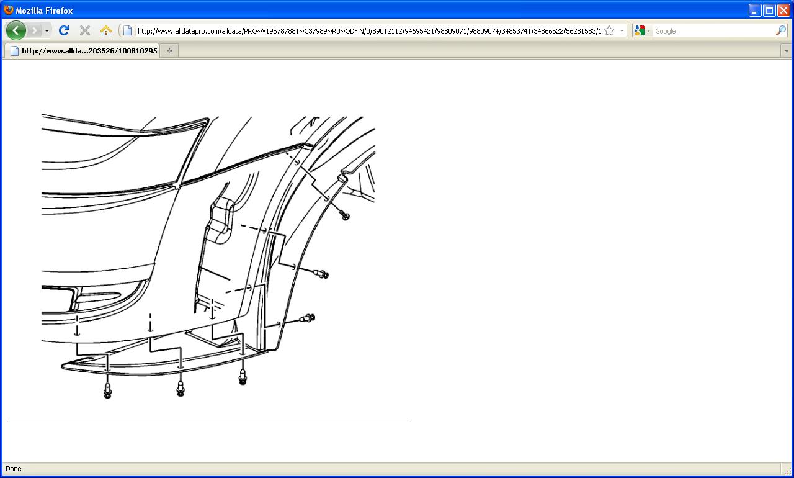Close the Firefox window
The width and height of the screenshot is (794, 478).
pyautogui.click(x=784, y=10)
